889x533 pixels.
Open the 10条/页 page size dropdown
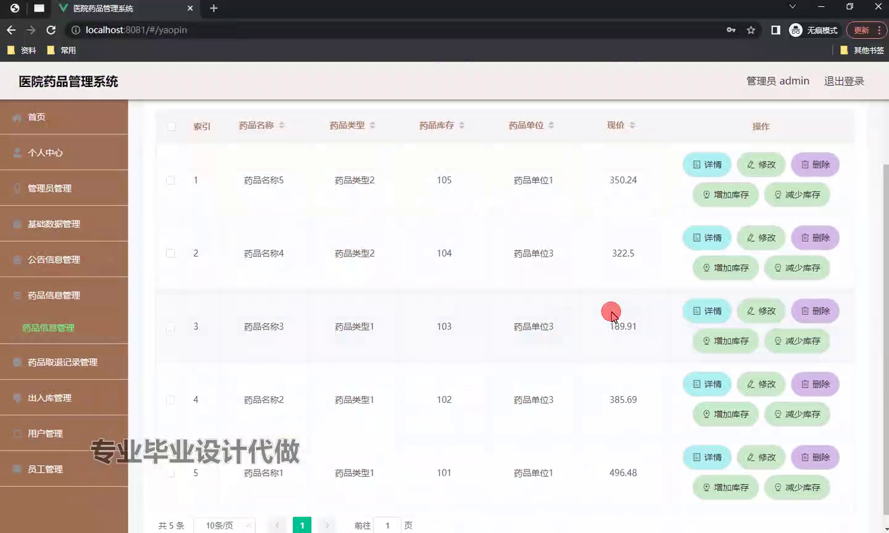[225, 526]
